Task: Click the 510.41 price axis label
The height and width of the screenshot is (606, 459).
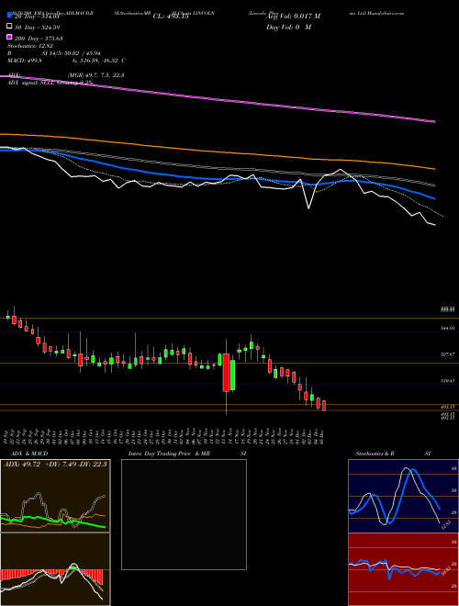Action: 448,381
